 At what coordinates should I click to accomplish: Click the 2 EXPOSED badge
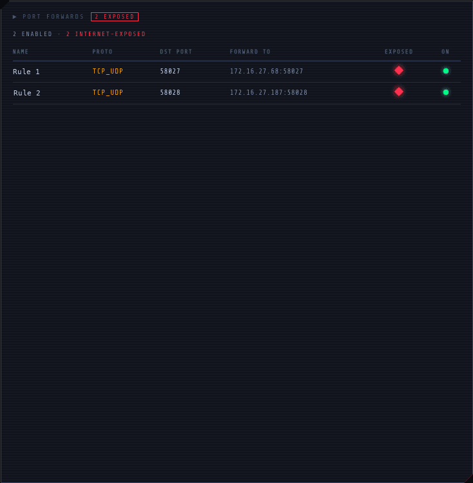[x=115, y=17]
